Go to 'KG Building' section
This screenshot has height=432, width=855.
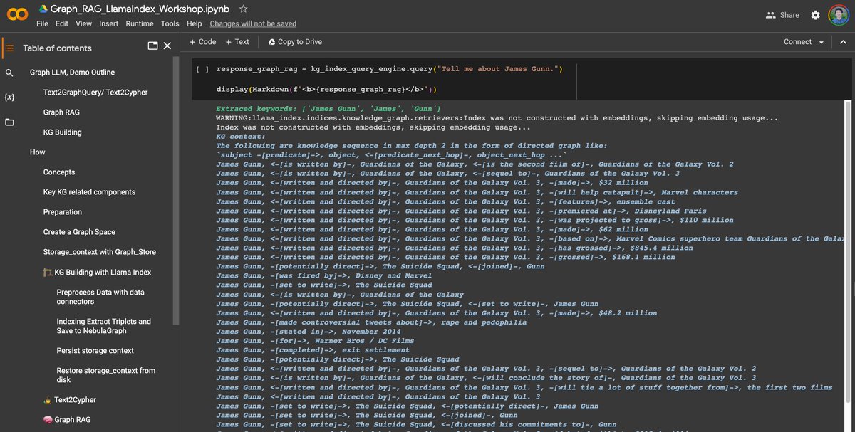click(x=62, y=132)
